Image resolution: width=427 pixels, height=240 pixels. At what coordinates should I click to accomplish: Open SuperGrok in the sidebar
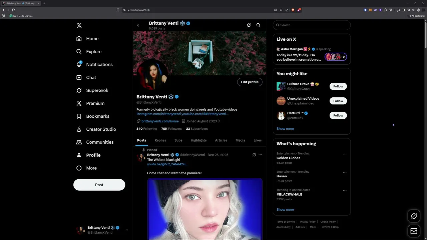[92, 90]
